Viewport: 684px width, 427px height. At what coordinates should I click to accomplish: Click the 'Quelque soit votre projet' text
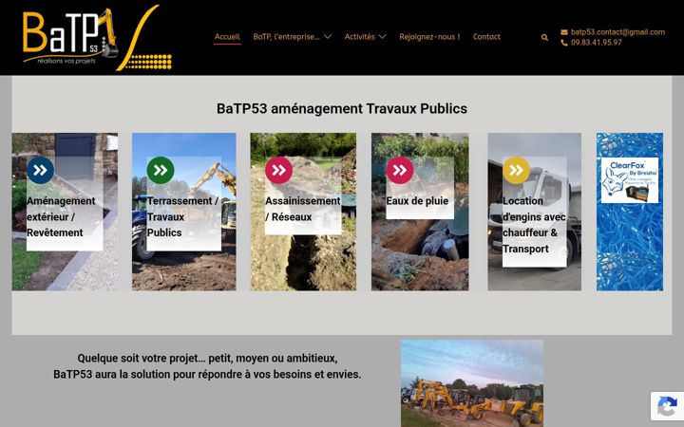pyautogui.click(x=207, y=358)
